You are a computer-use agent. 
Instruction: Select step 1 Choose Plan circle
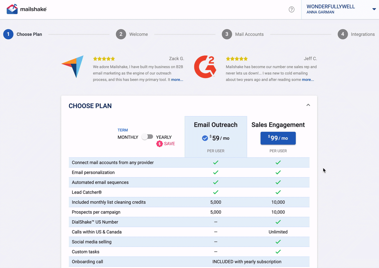[x=8, y=34]
